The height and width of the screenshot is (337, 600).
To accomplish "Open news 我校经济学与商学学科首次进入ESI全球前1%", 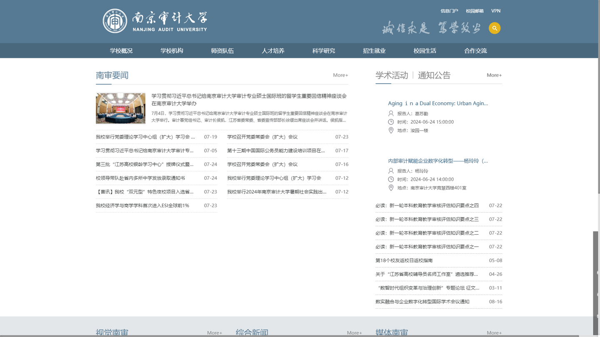I will [142, 206].
